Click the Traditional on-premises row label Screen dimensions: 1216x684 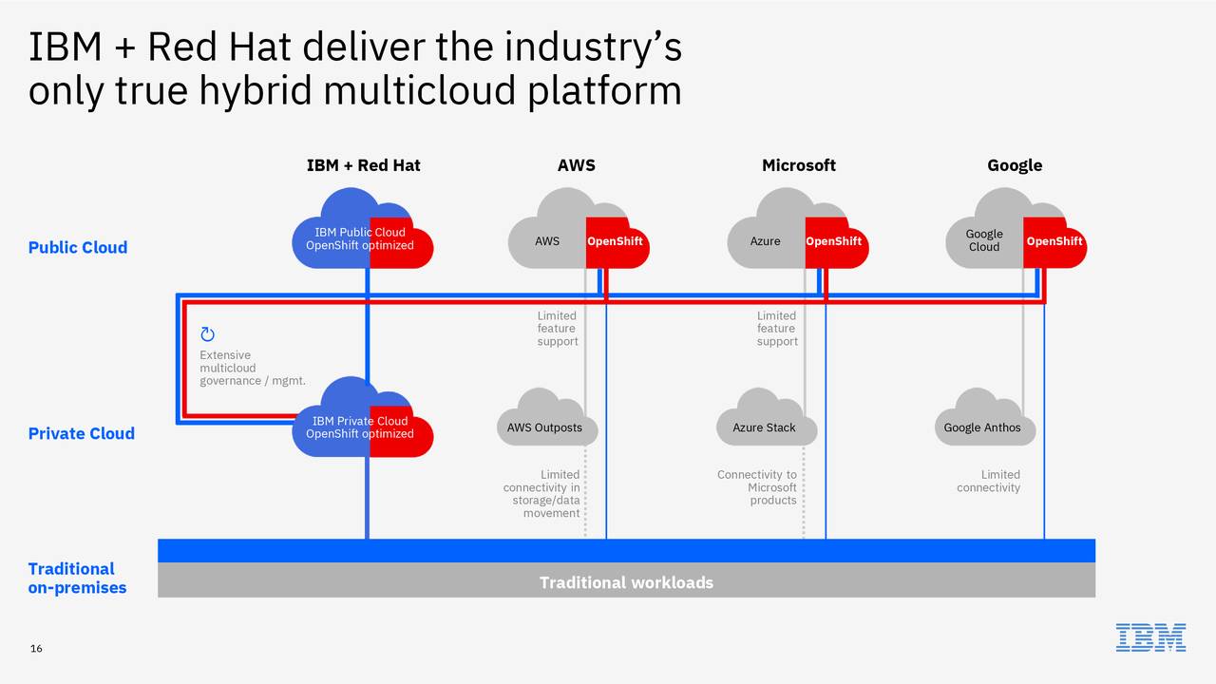coord(77,579)
